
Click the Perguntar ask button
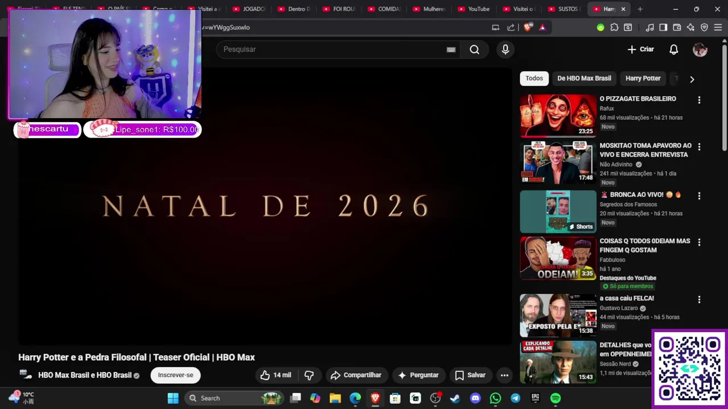click(x=418, y=375)
